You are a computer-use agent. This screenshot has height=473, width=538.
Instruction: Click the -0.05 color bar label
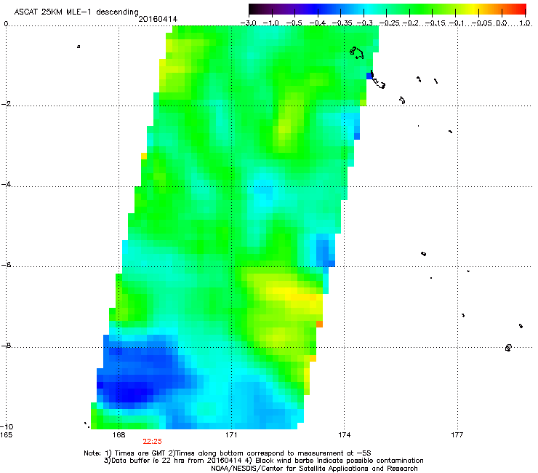pos(481,23)
